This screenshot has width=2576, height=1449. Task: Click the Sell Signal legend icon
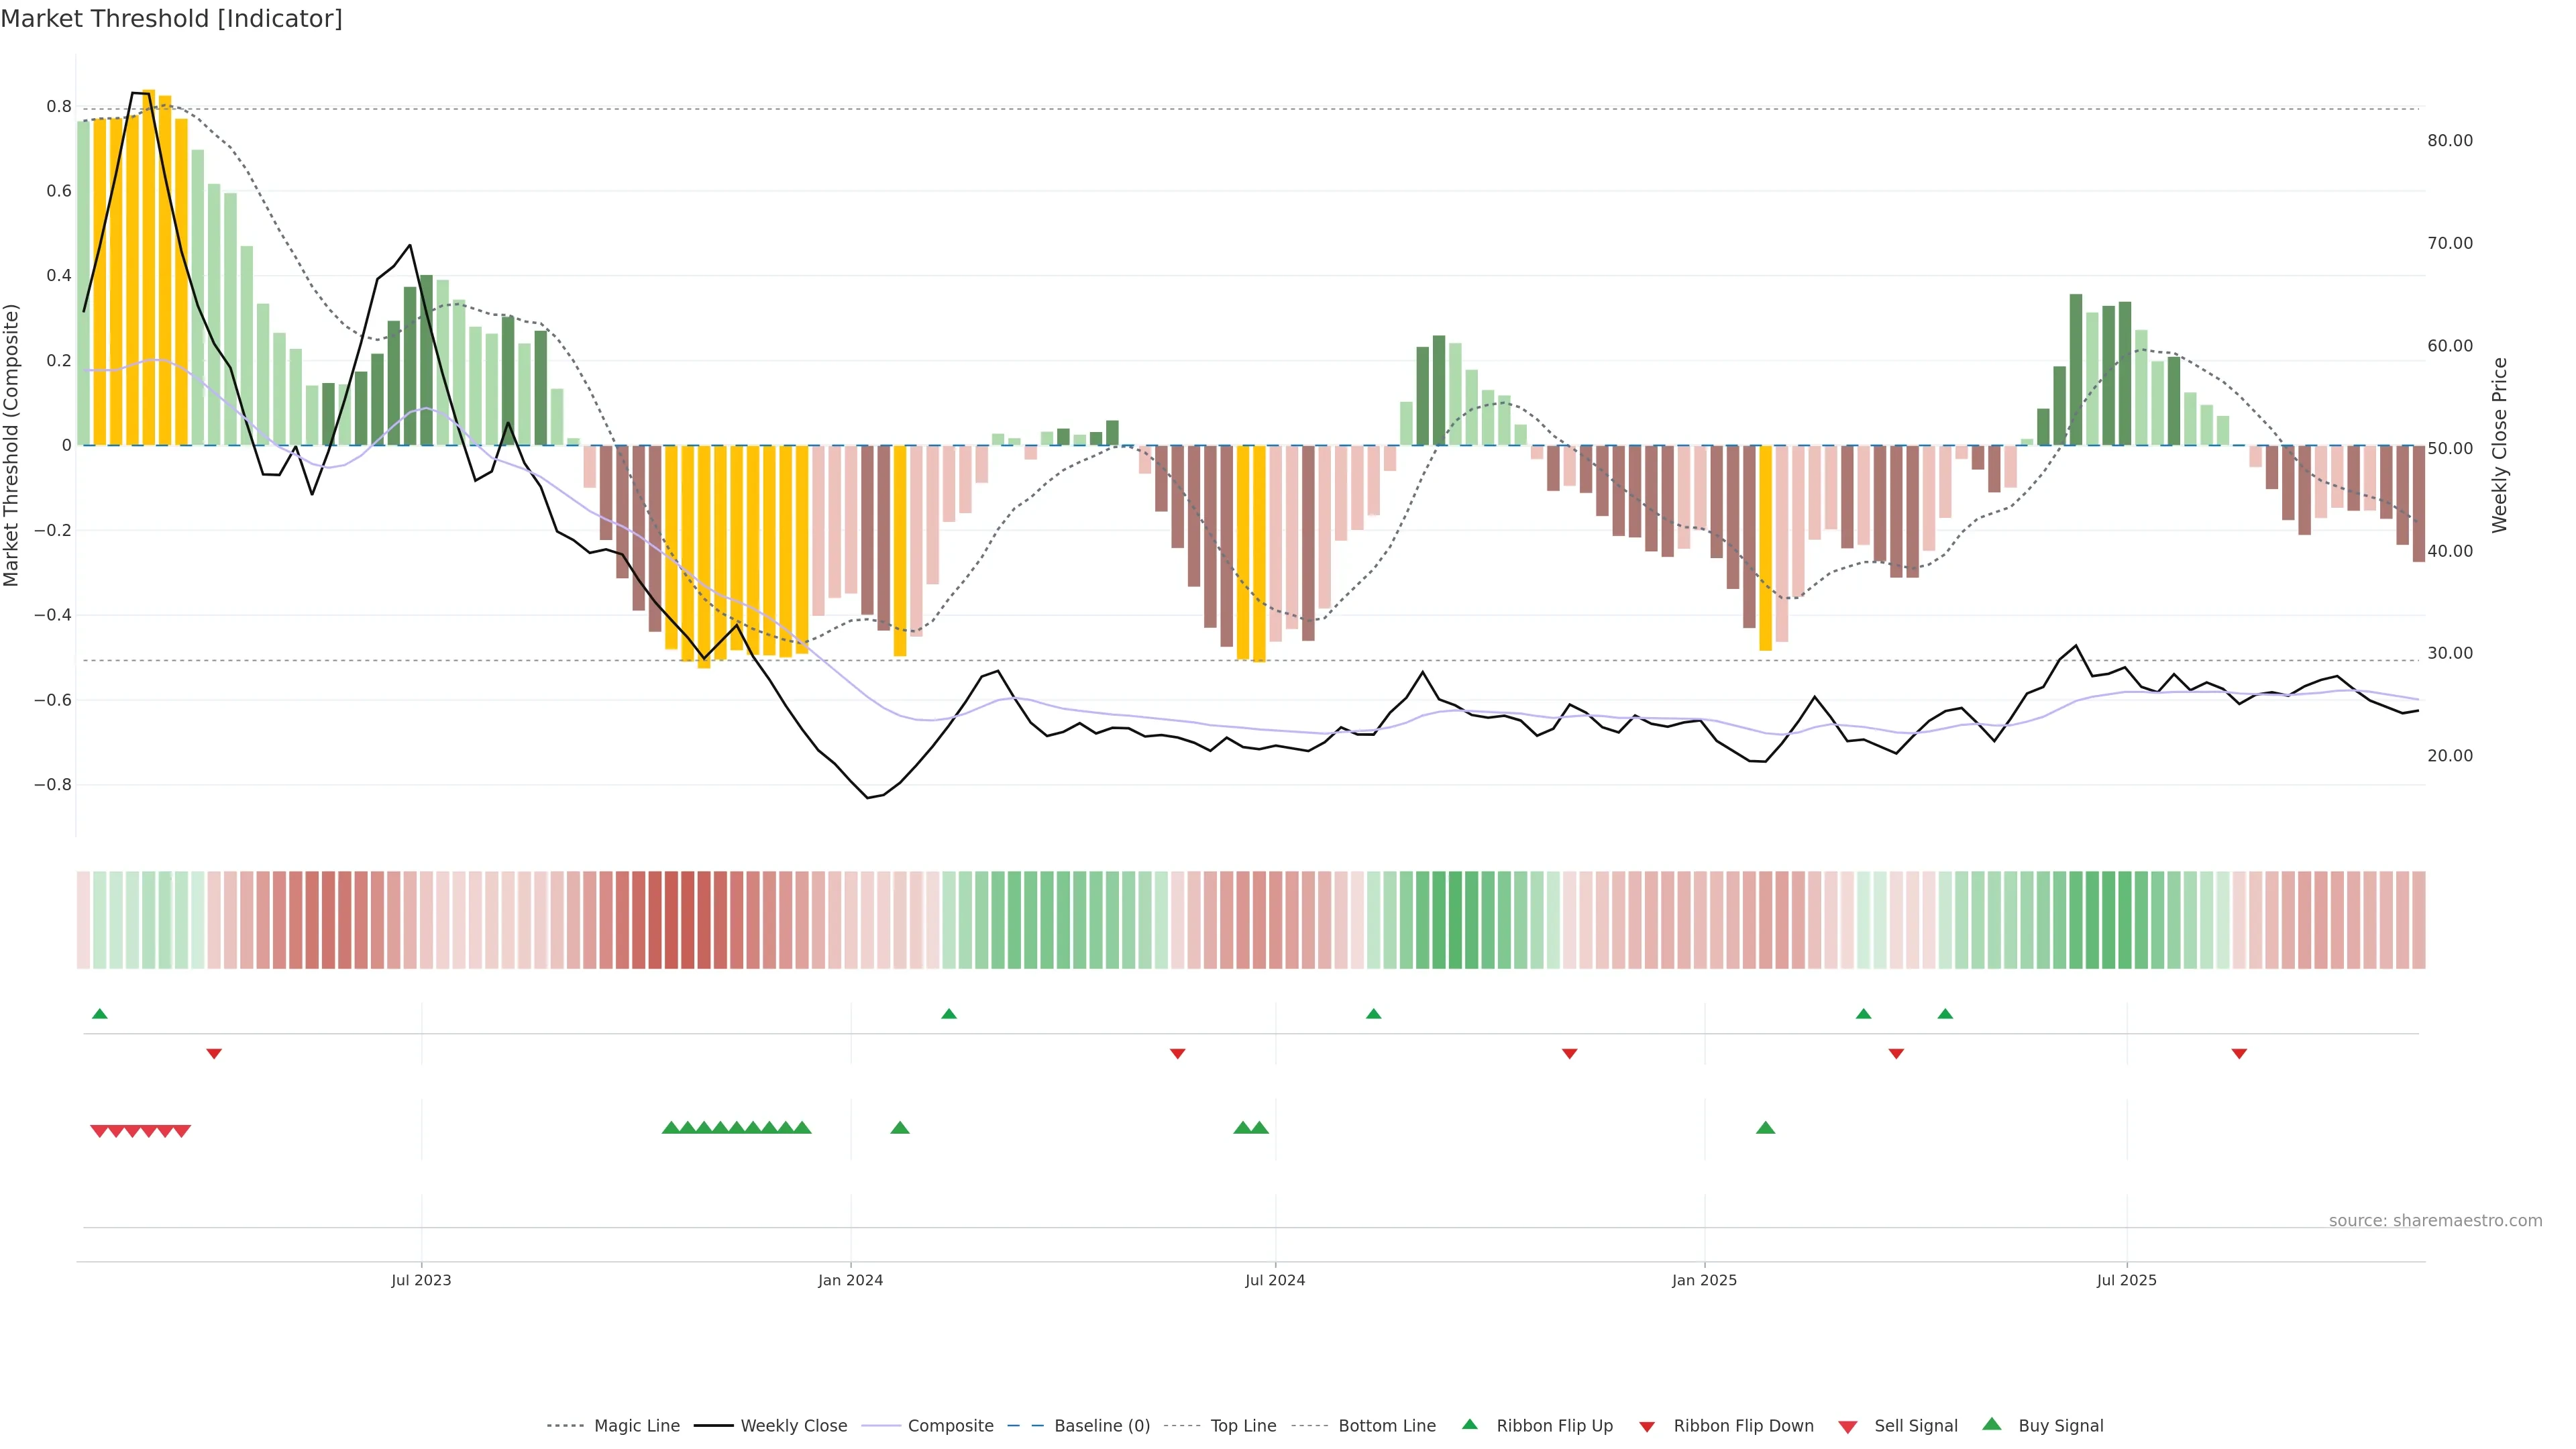click(1848, 1426)
